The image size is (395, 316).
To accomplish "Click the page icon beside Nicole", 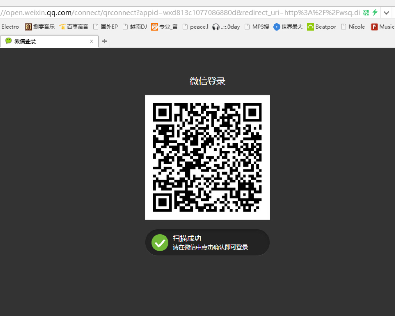I will pyautogui.click(x=343, y=27).
